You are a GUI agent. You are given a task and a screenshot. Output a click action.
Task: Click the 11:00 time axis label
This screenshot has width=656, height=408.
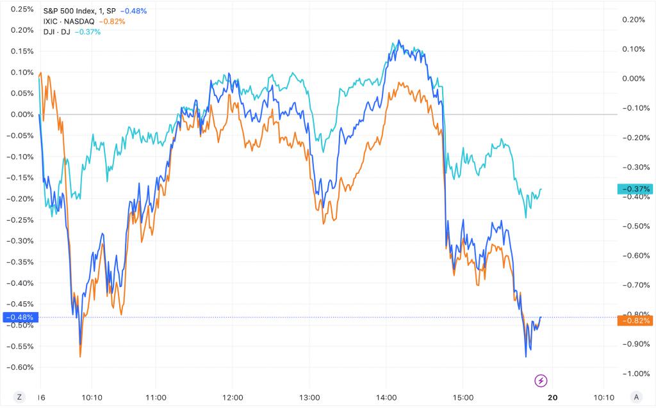[156, 396]
